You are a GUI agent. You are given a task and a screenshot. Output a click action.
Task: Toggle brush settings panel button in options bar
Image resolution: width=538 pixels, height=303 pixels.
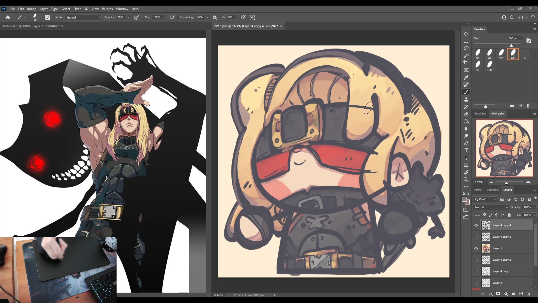(x=48, y=17)
